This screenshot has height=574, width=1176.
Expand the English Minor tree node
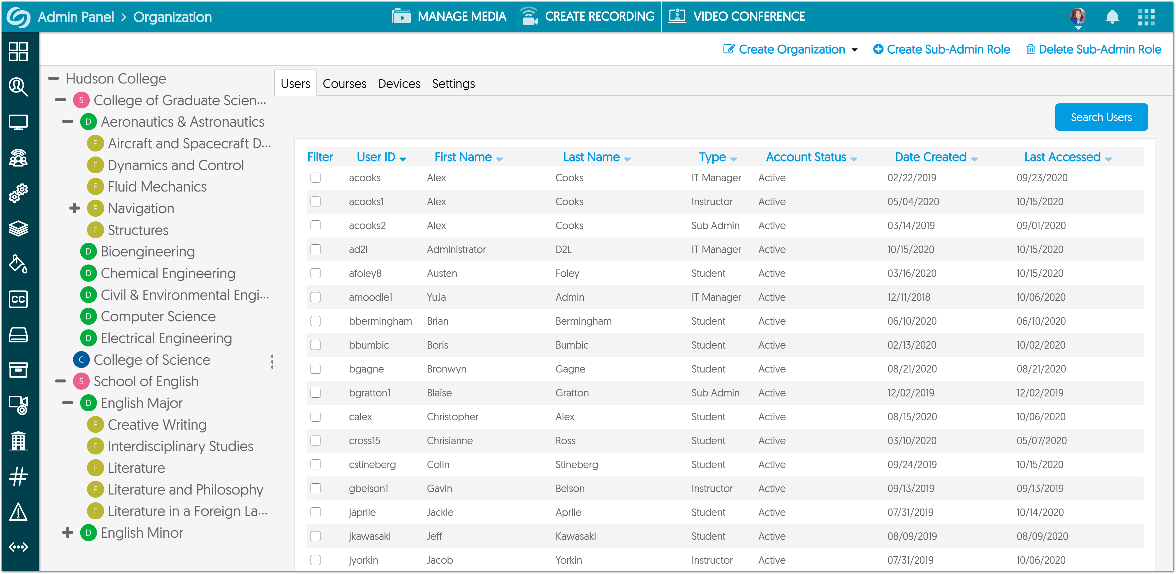pyautogui.click(x=68, y=532)
